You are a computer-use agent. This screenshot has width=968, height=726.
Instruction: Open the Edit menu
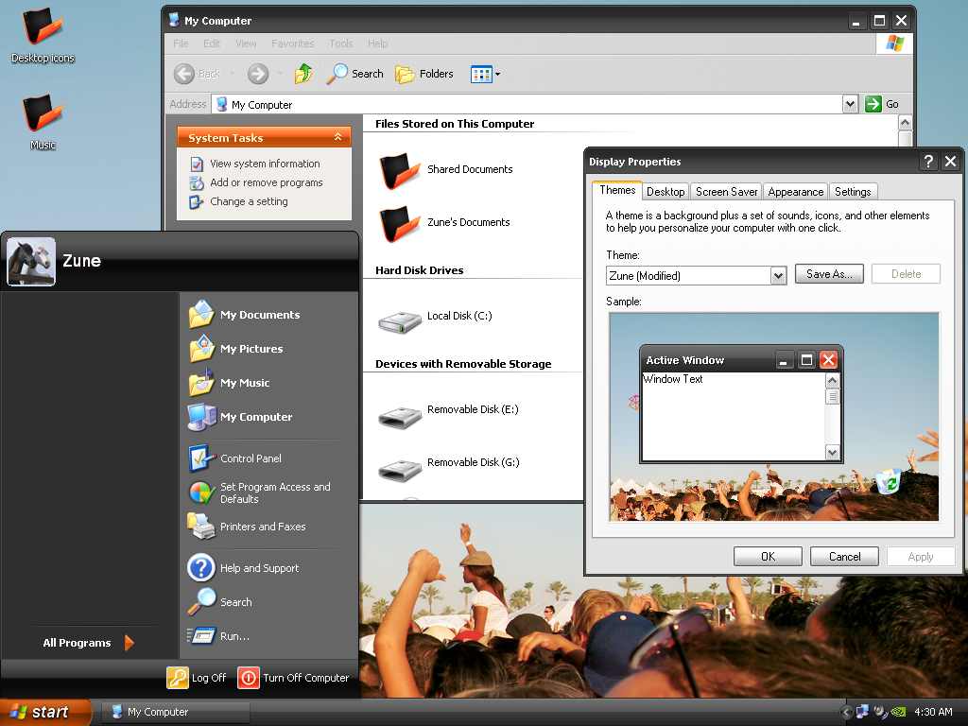click(x=212, y=43)
